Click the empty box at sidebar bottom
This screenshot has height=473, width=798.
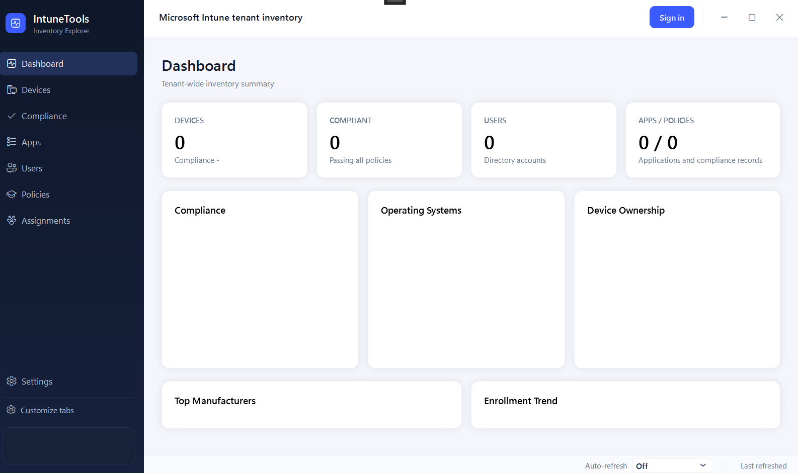click(68, 446)
